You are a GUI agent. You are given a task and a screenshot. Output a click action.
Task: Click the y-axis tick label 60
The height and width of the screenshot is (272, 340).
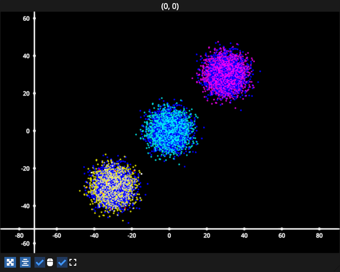26,18
